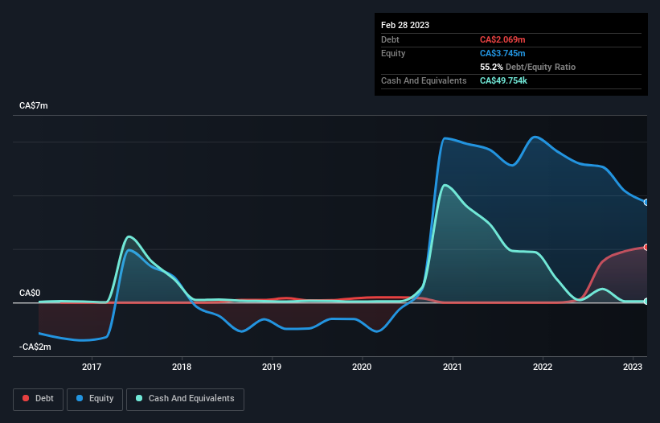Click the 2017 x-axis label

92,367
